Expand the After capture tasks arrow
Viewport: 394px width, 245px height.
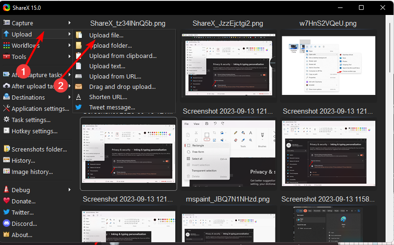69,75
